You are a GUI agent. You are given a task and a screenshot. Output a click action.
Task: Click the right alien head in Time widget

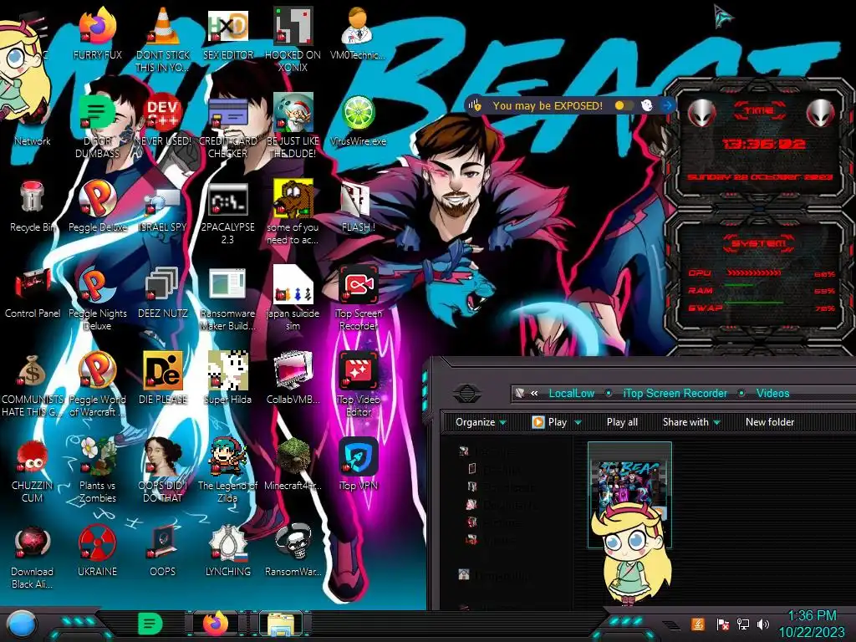[821, 114]
